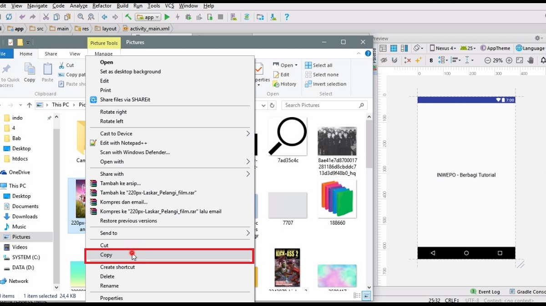Open the Event Log at bottom right
Screen dimensions: 546x306
click(490, 291)
